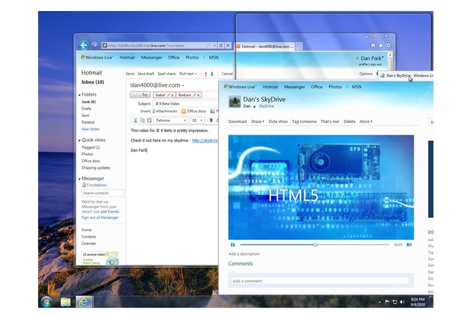The height and width of the screenshot is (315, 473).
Task: Open address bar dropdown arrow
Action: pyautogui.click(x=214, y=45)
